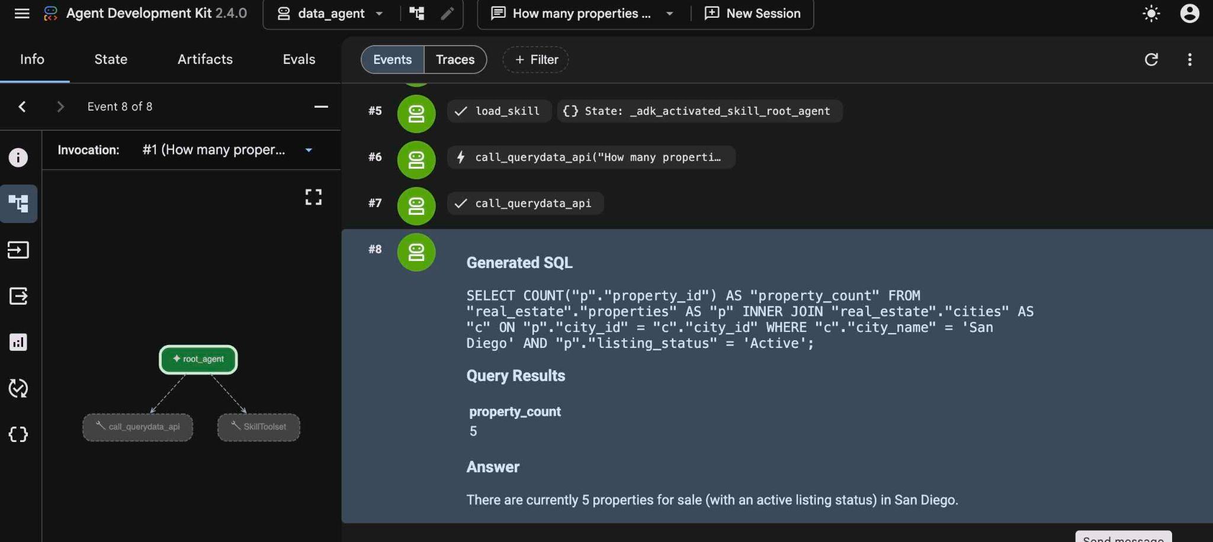Switch to the Events view toggle
Screen dimensions: 1213x542
click(392, 59)
